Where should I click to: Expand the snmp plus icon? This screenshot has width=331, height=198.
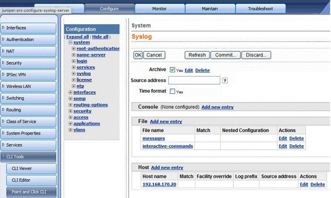[71, 99]
